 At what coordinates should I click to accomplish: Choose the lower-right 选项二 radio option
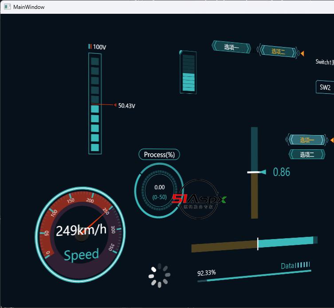tap(306, 155)
